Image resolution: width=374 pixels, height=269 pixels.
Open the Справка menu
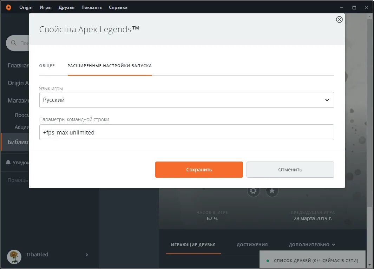pos(118,7)
